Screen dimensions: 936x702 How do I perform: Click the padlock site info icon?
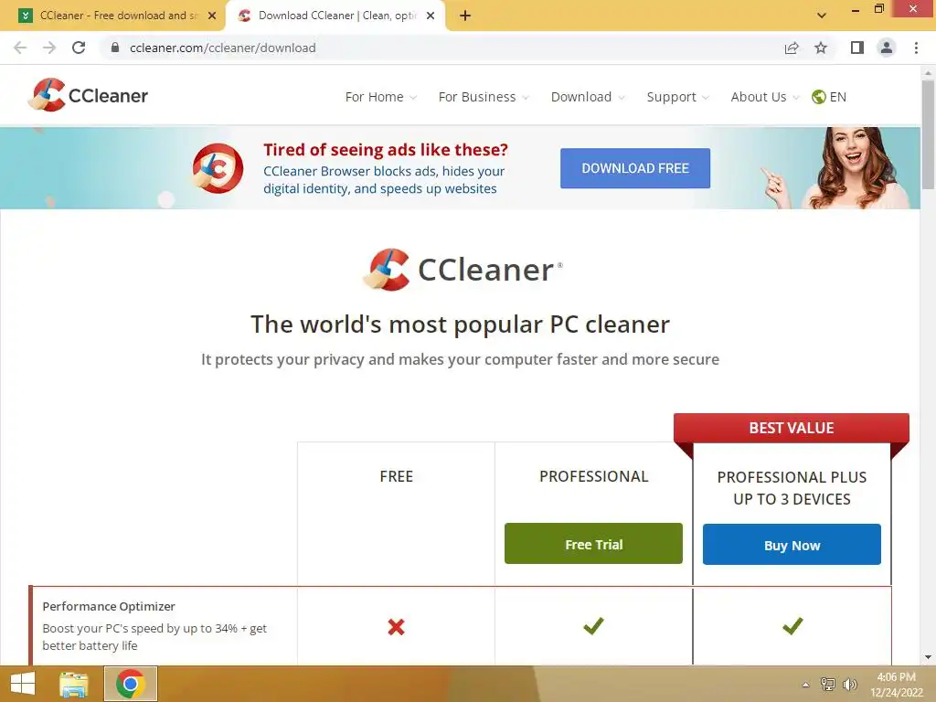(115, 48)
